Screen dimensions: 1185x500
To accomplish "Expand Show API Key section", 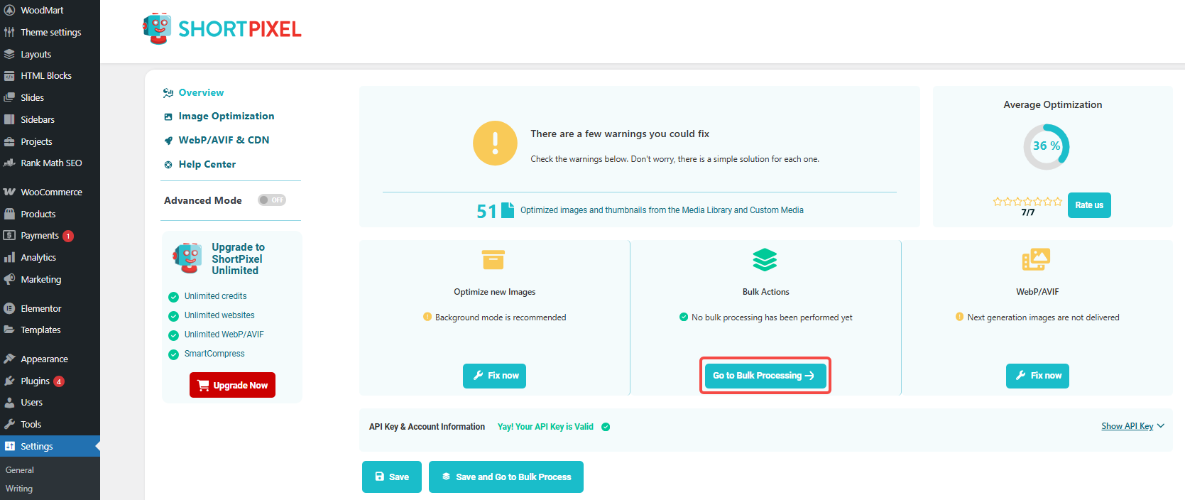I will pyautogui.click(x=1132, y=426).
